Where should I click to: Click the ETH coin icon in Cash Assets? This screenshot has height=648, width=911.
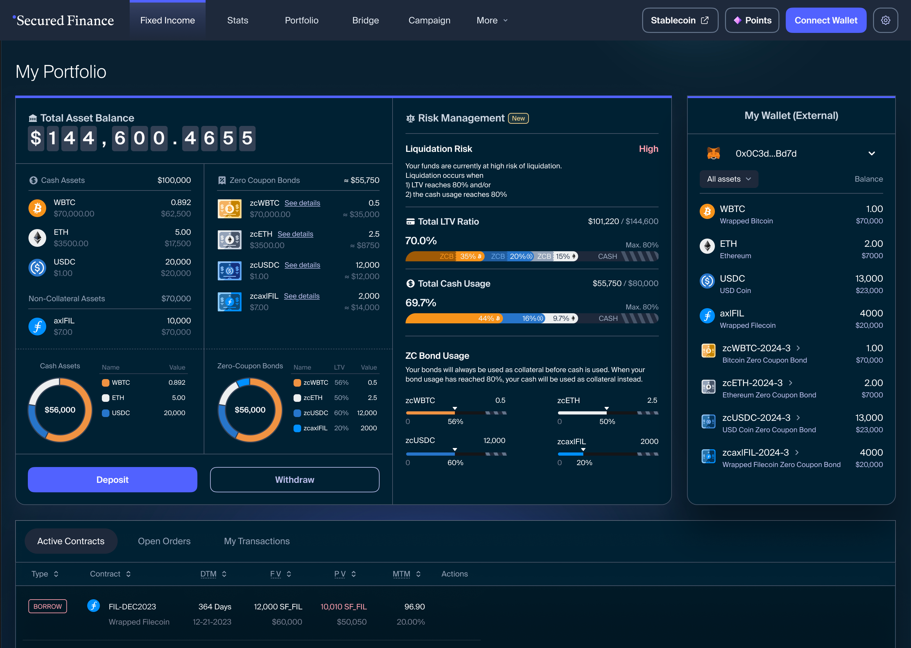(38, 238)
